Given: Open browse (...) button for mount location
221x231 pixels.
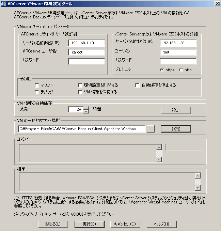Looking at the screenshot, I should pyautogui.click(x=151, y=129).
